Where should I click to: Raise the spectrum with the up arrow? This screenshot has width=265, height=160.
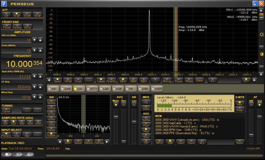(261, 10)
